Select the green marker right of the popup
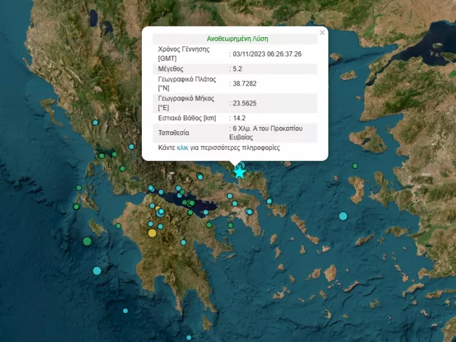 [x=355, y=165]
